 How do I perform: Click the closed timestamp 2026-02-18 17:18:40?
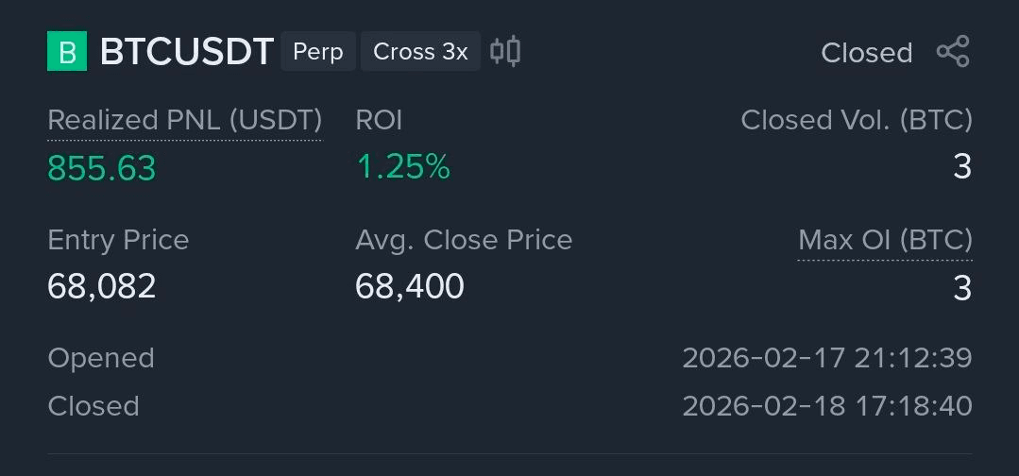826,406
